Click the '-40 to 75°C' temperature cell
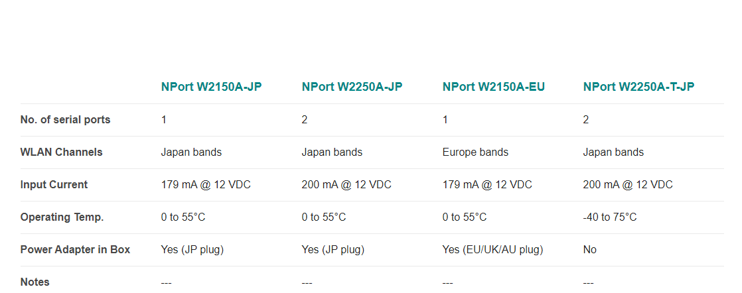 (x=609, y=217)
